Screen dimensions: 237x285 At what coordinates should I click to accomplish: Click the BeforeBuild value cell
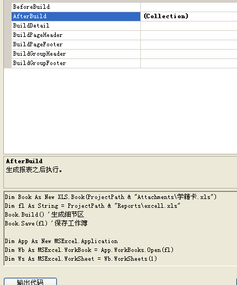(x=189, y=7)
